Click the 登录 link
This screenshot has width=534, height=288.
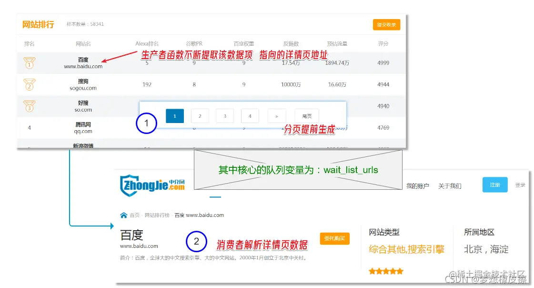(x=519, y=185)
